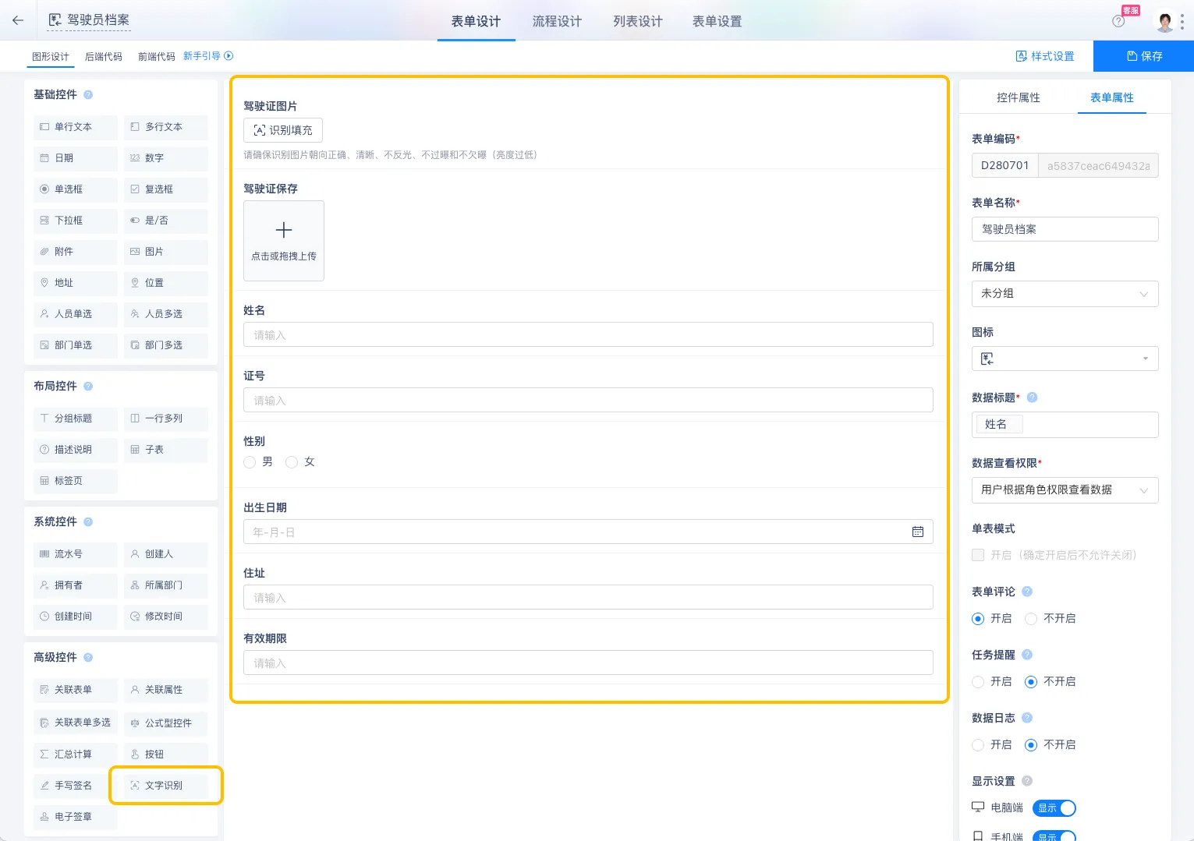Open the 图标 picker dropdown
The image size is (1194, 841).
[1065, 359]
